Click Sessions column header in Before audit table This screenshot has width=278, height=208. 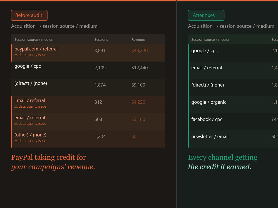click(101, 40)
